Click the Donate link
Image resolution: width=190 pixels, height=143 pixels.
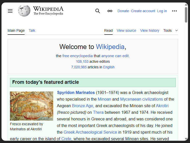(x=123, y=11)
